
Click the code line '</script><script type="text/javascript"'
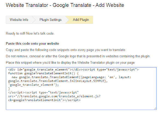click(43, 93)
